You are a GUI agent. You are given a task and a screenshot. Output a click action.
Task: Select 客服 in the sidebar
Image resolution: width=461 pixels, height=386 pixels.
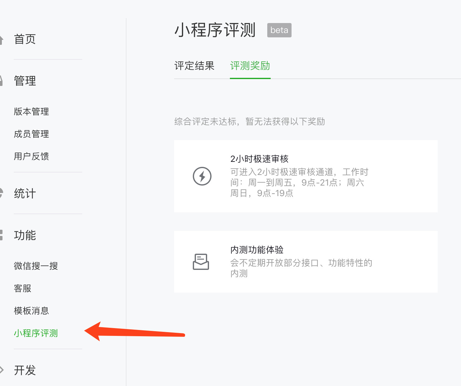22,288
